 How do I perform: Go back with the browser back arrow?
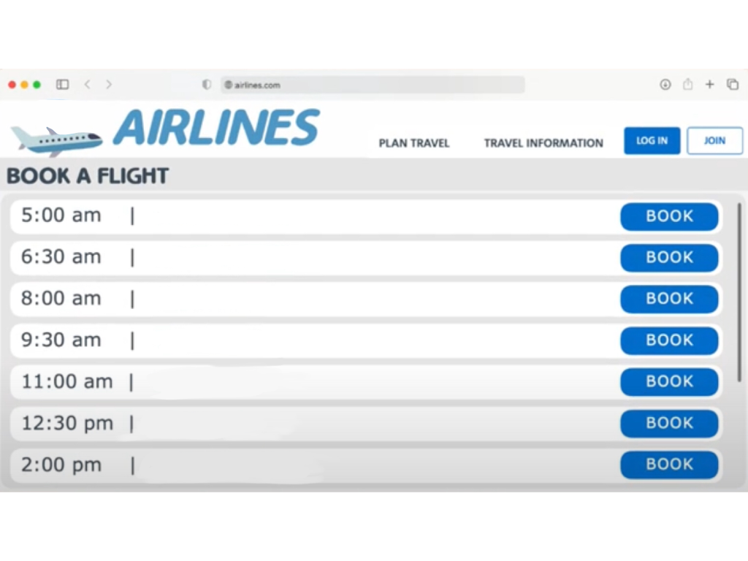click(88, 85)
